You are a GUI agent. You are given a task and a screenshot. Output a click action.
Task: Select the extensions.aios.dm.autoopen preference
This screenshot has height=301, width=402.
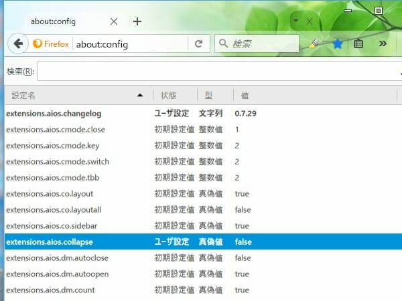[203, 274]
